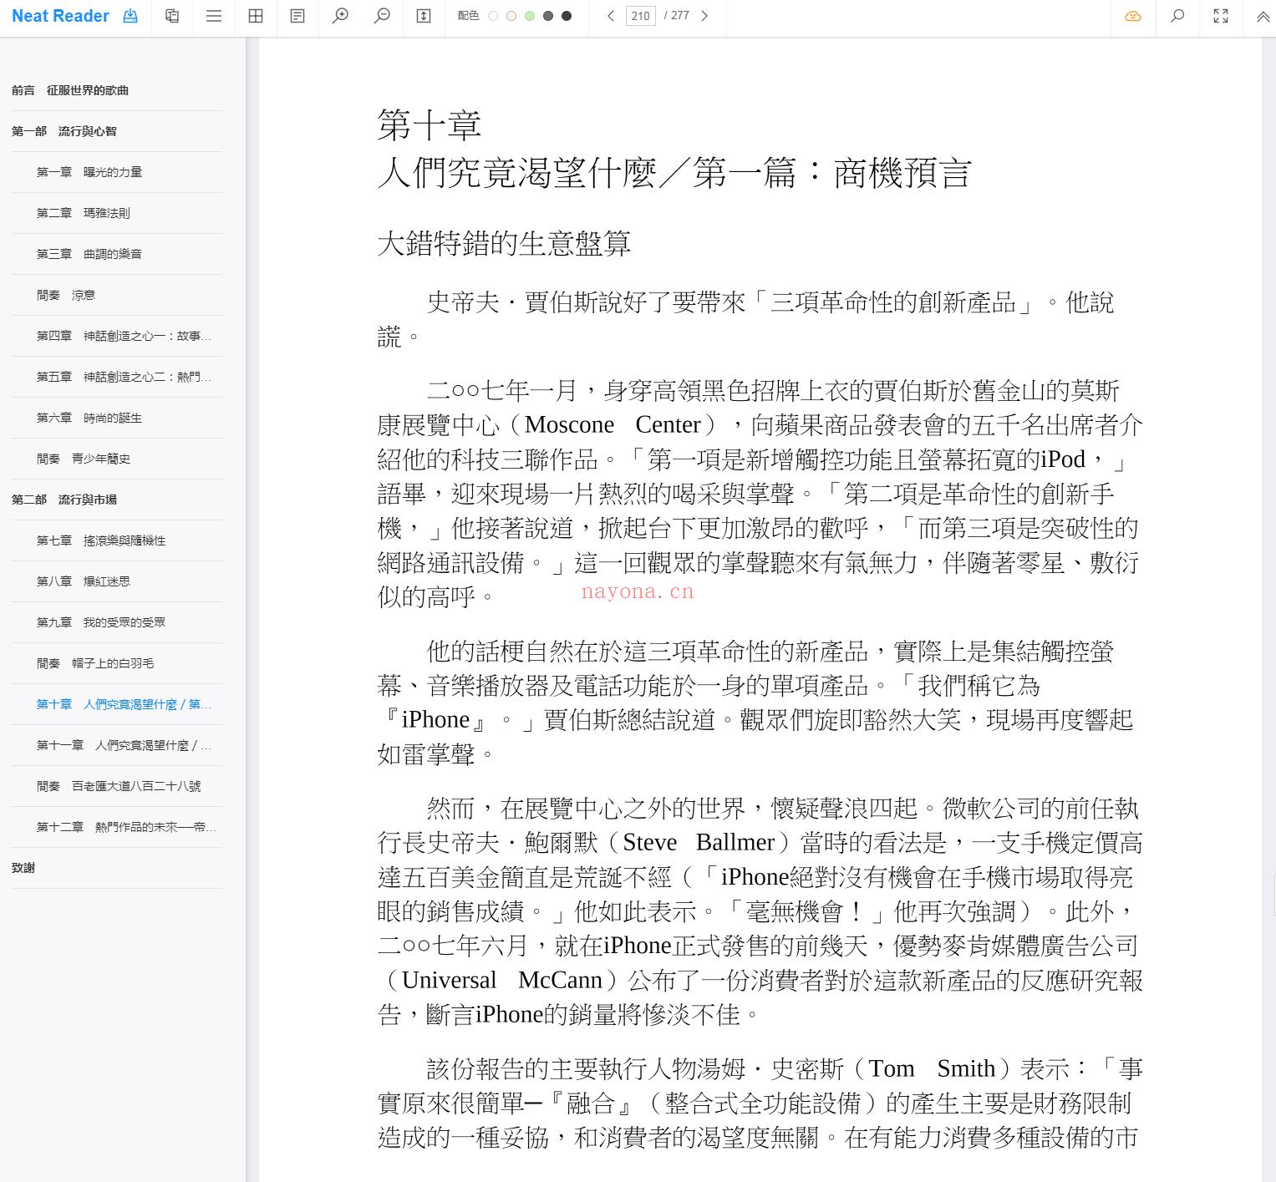Screen dimensions: 1276x1182
Task: Go to next page arrow
Action: point(704,16)
